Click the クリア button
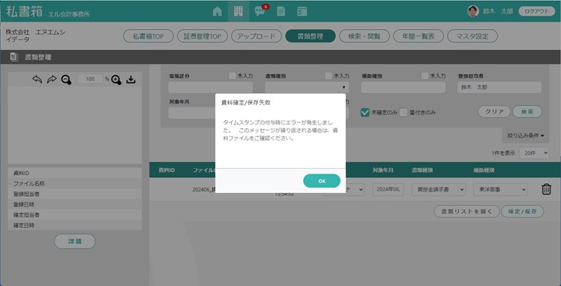This screenshot has height=286, width=561. coord(494,112)
